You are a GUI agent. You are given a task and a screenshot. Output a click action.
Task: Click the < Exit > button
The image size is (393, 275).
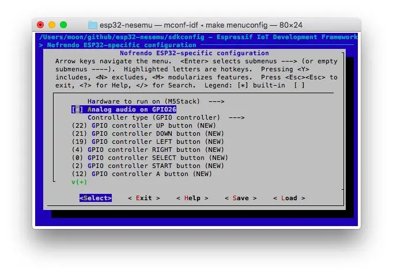click(144, 198)
